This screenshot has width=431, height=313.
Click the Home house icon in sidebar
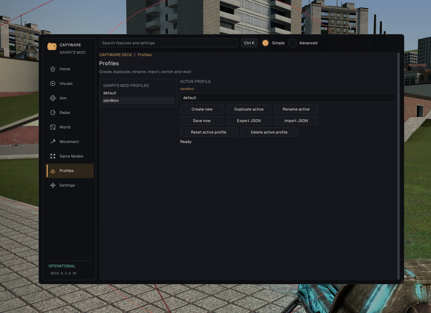[53, 69]
